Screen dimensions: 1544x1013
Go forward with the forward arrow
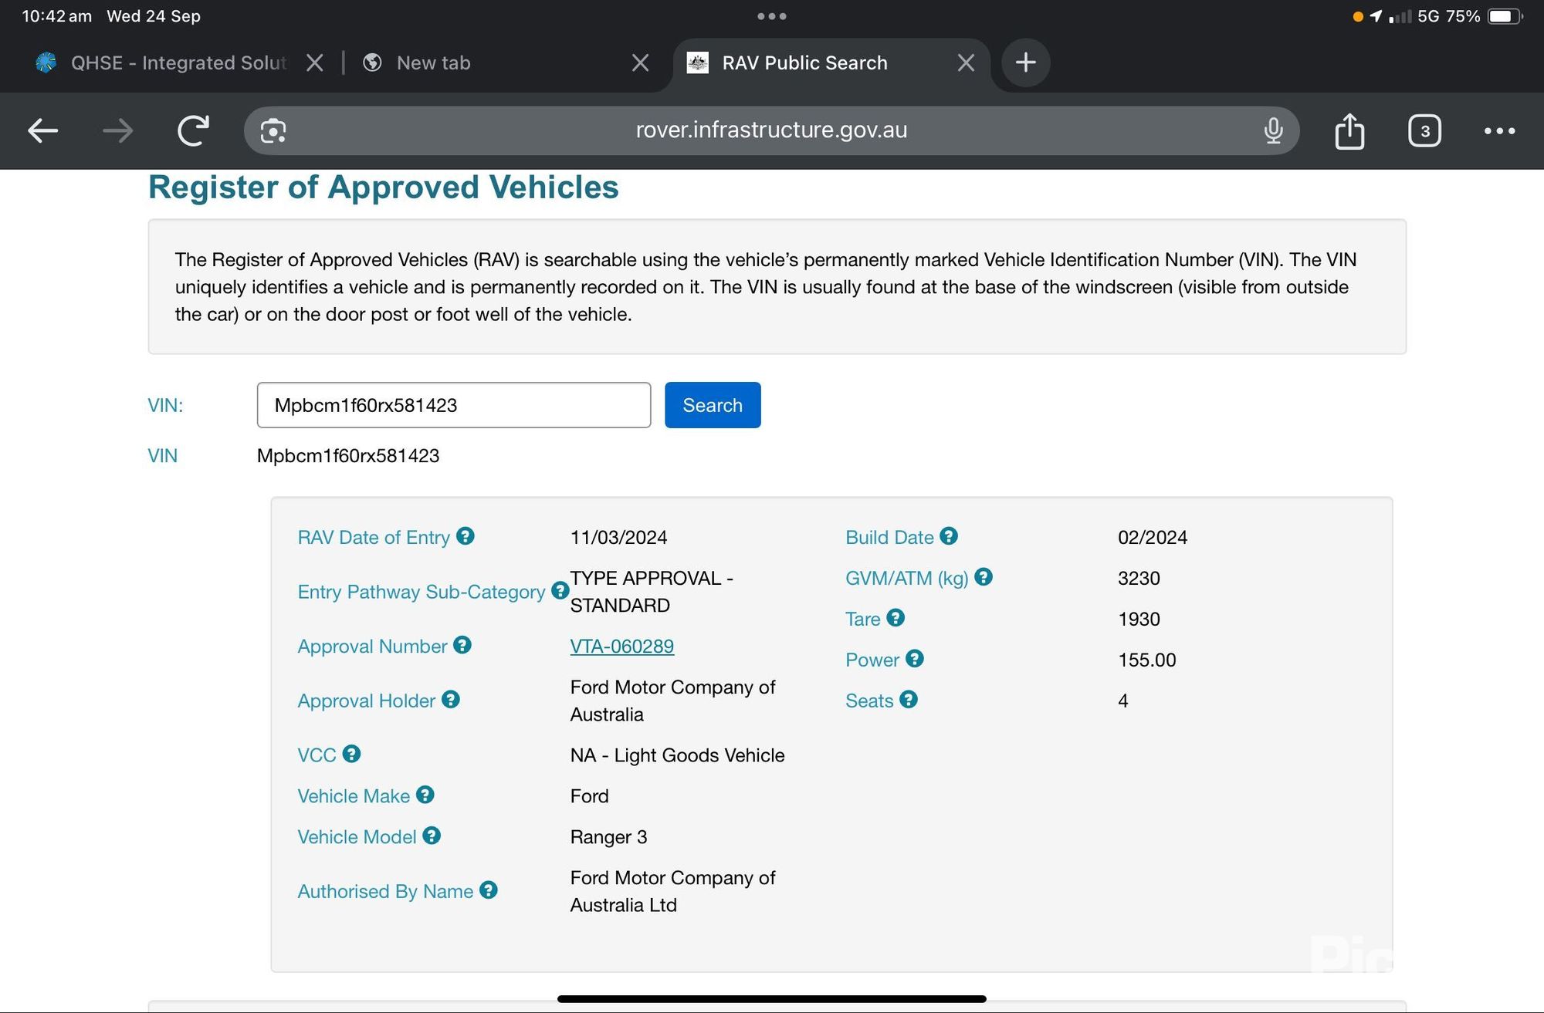click(117, 130)
